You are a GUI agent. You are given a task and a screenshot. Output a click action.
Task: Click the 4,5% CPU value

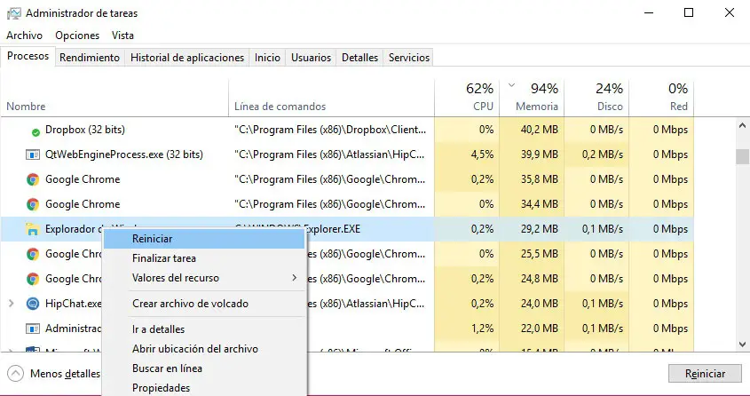[x=482, y=154]
